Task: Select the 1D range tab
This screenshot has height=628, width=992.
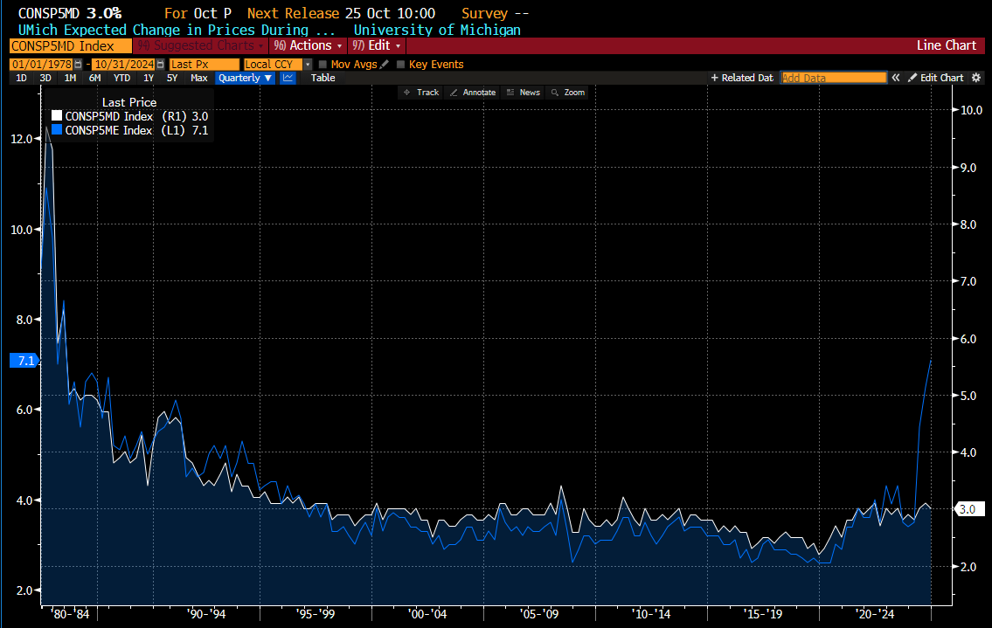Action: coord(21,78)
